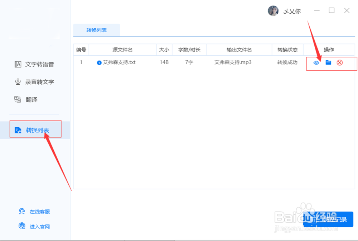Select the 文字转语音 text-to-speech icon

click(x=18, y=64)
